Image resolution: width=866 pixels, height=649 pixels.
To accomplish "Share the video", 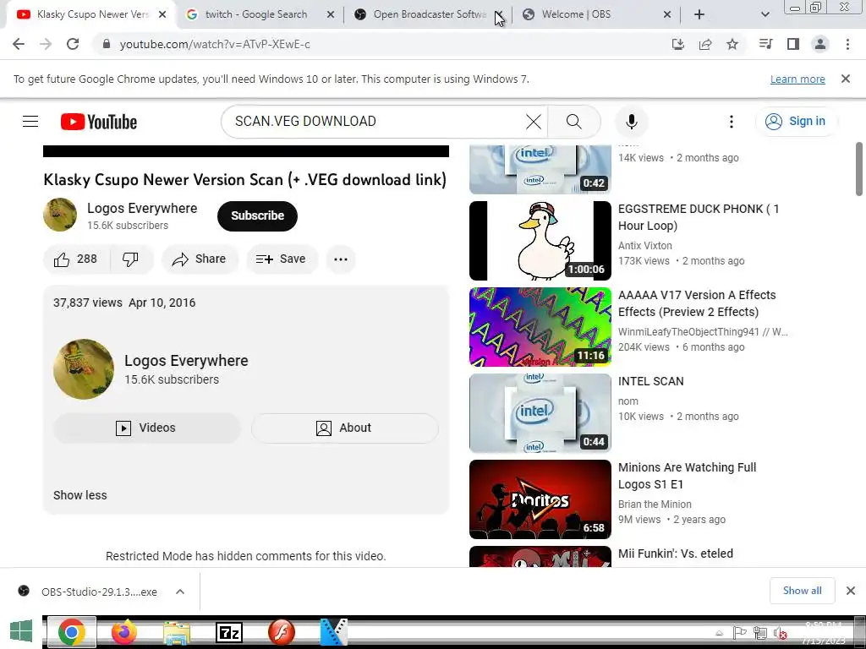I will point(200,259).
